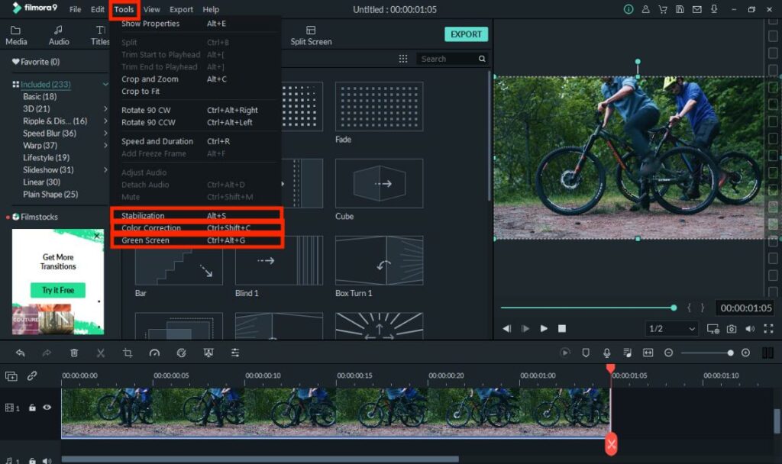Click the save project disk icon
The height and width of the screenshot is (464, 782).
[x=680, y=9]
